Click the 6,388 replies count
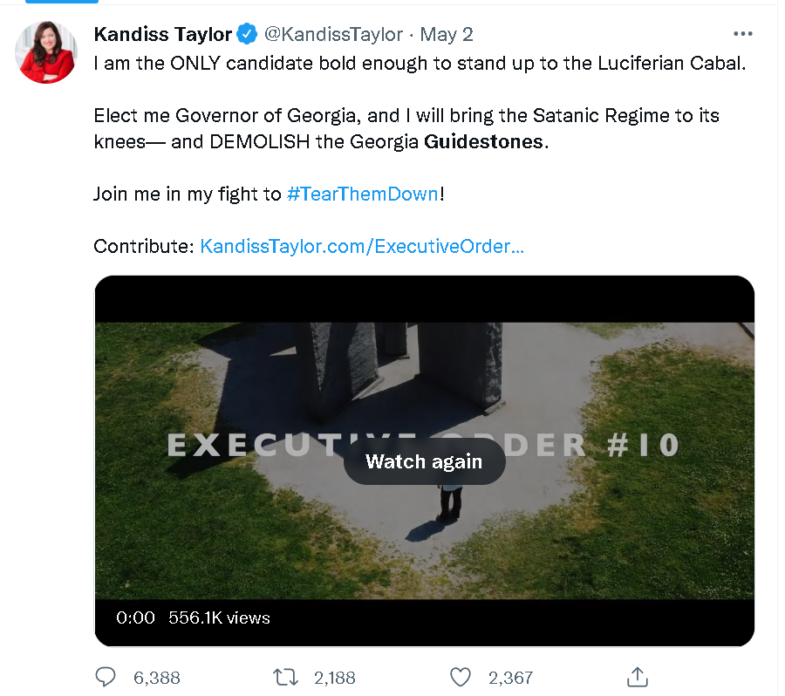The height and width of the screenshot is (696, 785). [157, 678]
